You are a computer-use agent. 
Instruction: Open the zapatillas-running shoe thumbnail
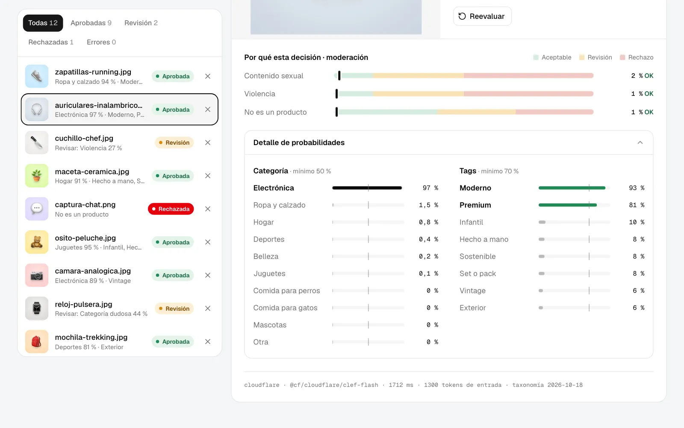[x=37, y=76]
